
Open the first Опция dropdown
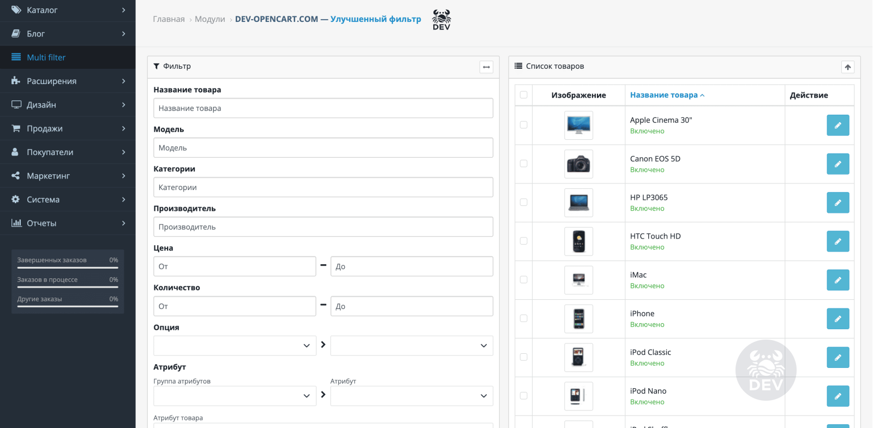[x=235, y=346]
